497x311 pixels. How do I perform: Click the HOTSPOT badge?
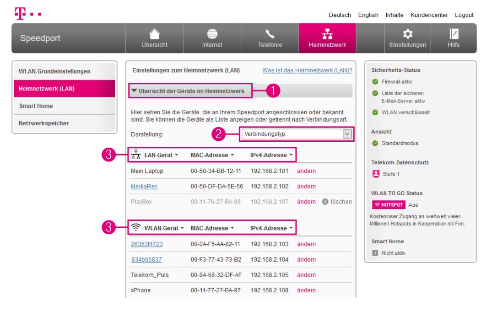(x=389, y=205)
